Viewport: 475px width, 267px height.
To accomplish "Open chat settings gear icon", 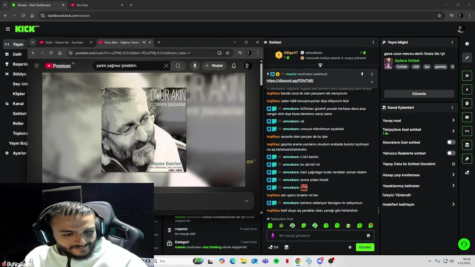I will click(350, 247).
